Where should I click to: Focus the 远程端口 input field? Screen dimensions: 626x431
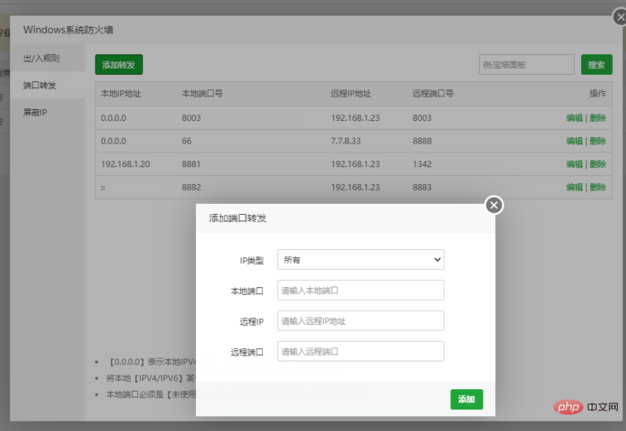(x=361, y=351)
